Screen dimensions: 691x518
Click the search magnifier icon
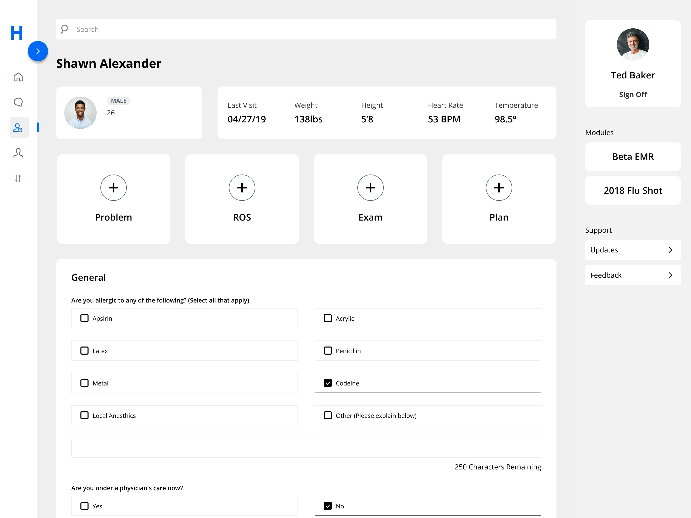[64, 29]
